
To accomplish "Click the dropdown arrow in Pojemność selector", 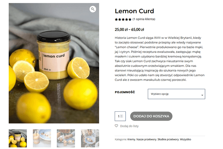I will pos(202,95).
